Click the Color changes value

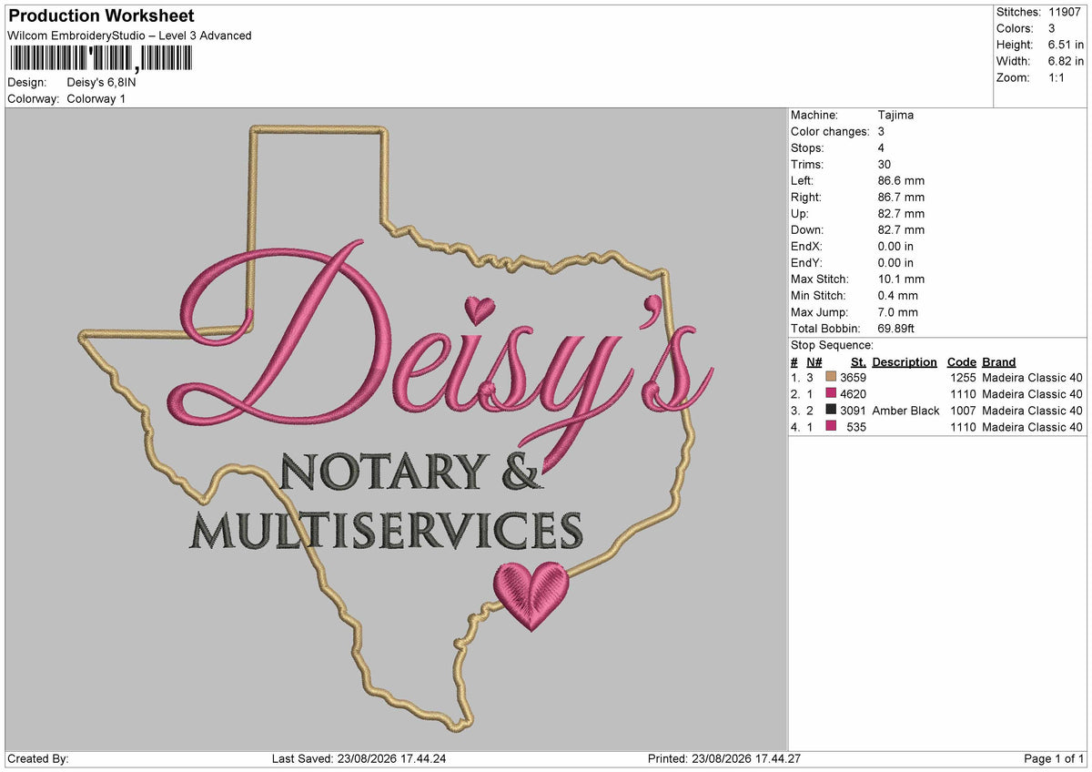coord(881,131)
